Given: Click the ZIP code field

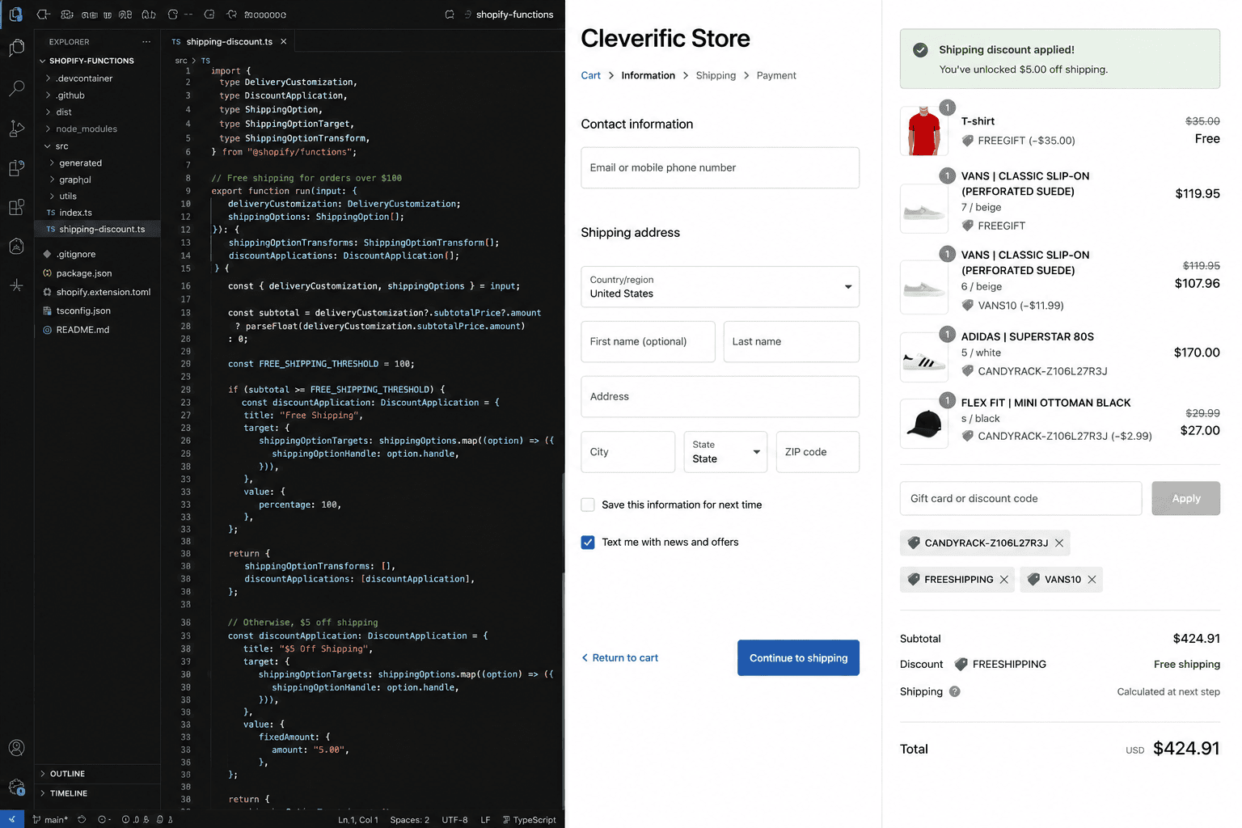Looking at the screenshot, I should tap(817, 451).
